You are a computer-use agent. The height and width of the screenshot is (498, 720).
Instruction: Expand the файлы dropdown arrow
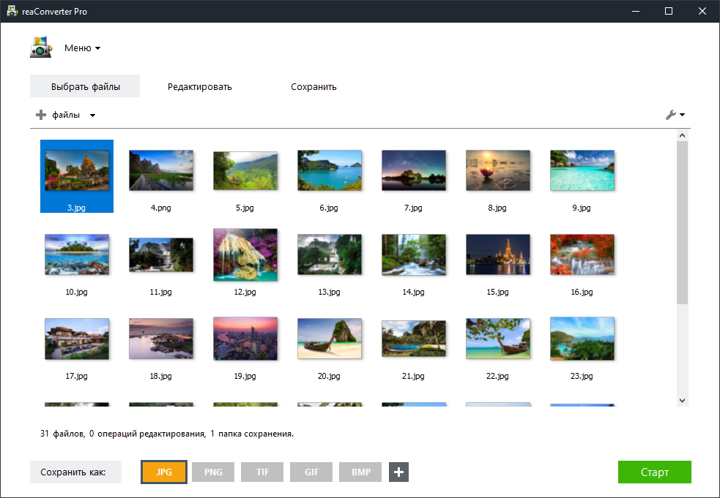(93, 116)
